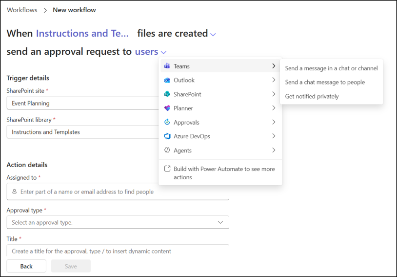397x277 pixels.
Task: Select the SharePoint menu entry
Action: 220,94
